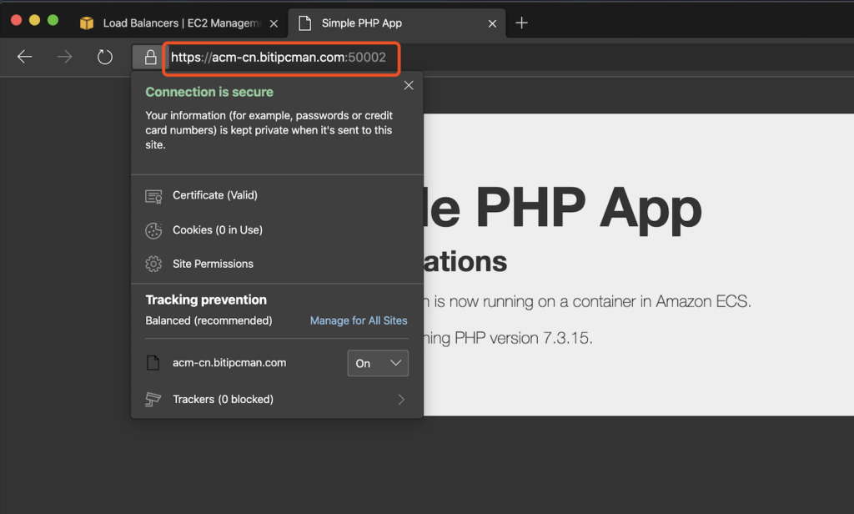
Task: Click the certificate icon in popup
Action: coord(153,196)
